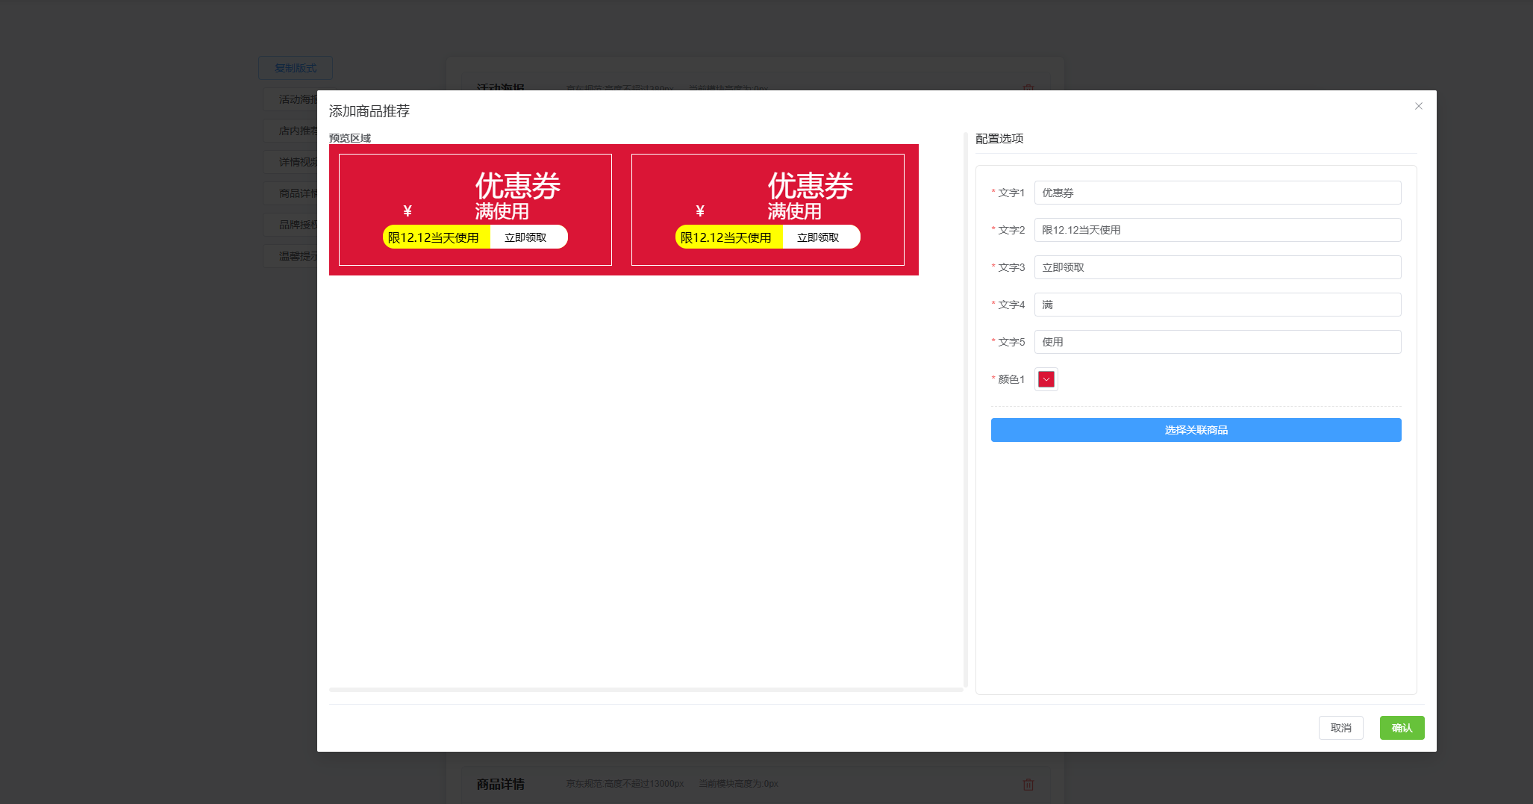Click the trash icon in the 商品详情 row
This screenshot has height=804, width=1533.
pos(1028,785)
